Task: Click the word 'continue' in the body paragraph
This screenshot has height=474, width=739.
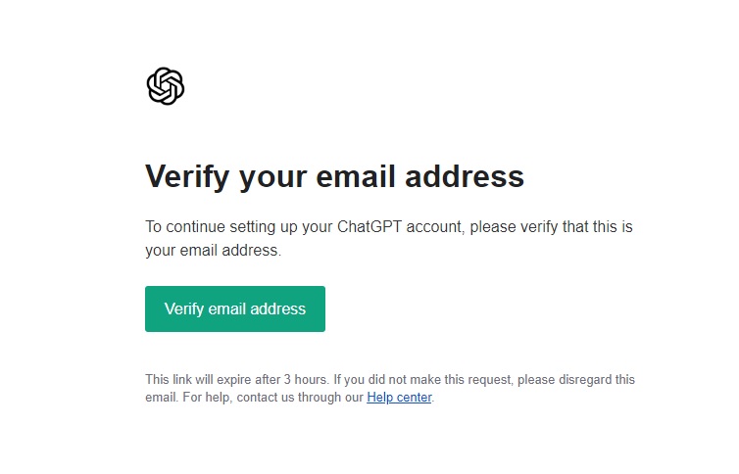Action: point(196,227)
